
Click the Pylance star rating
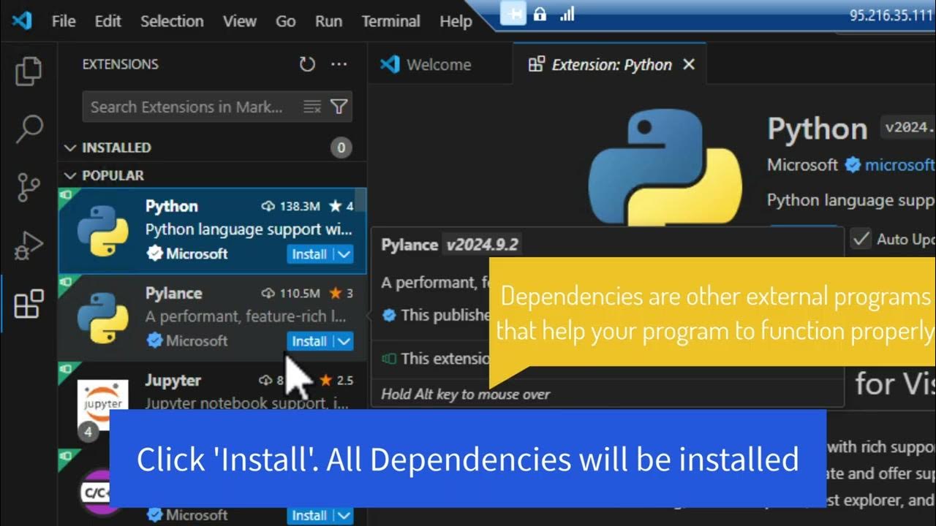click(x=341, y=293)
